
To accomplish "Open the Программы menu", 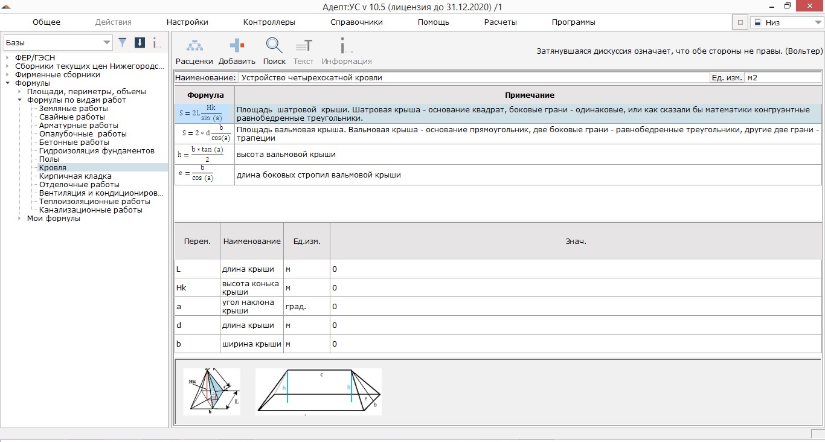I will coord(574,22).
